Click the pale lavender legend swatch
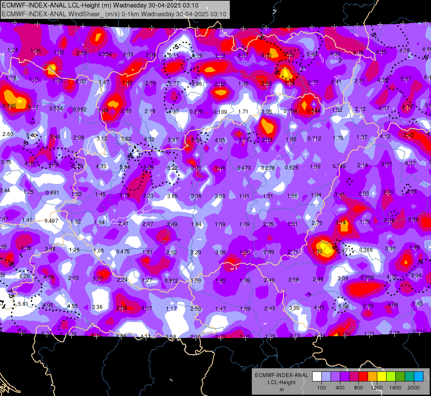Image resolution: width=431 pixels, height=396 pixels. click(x=326, y=377)
